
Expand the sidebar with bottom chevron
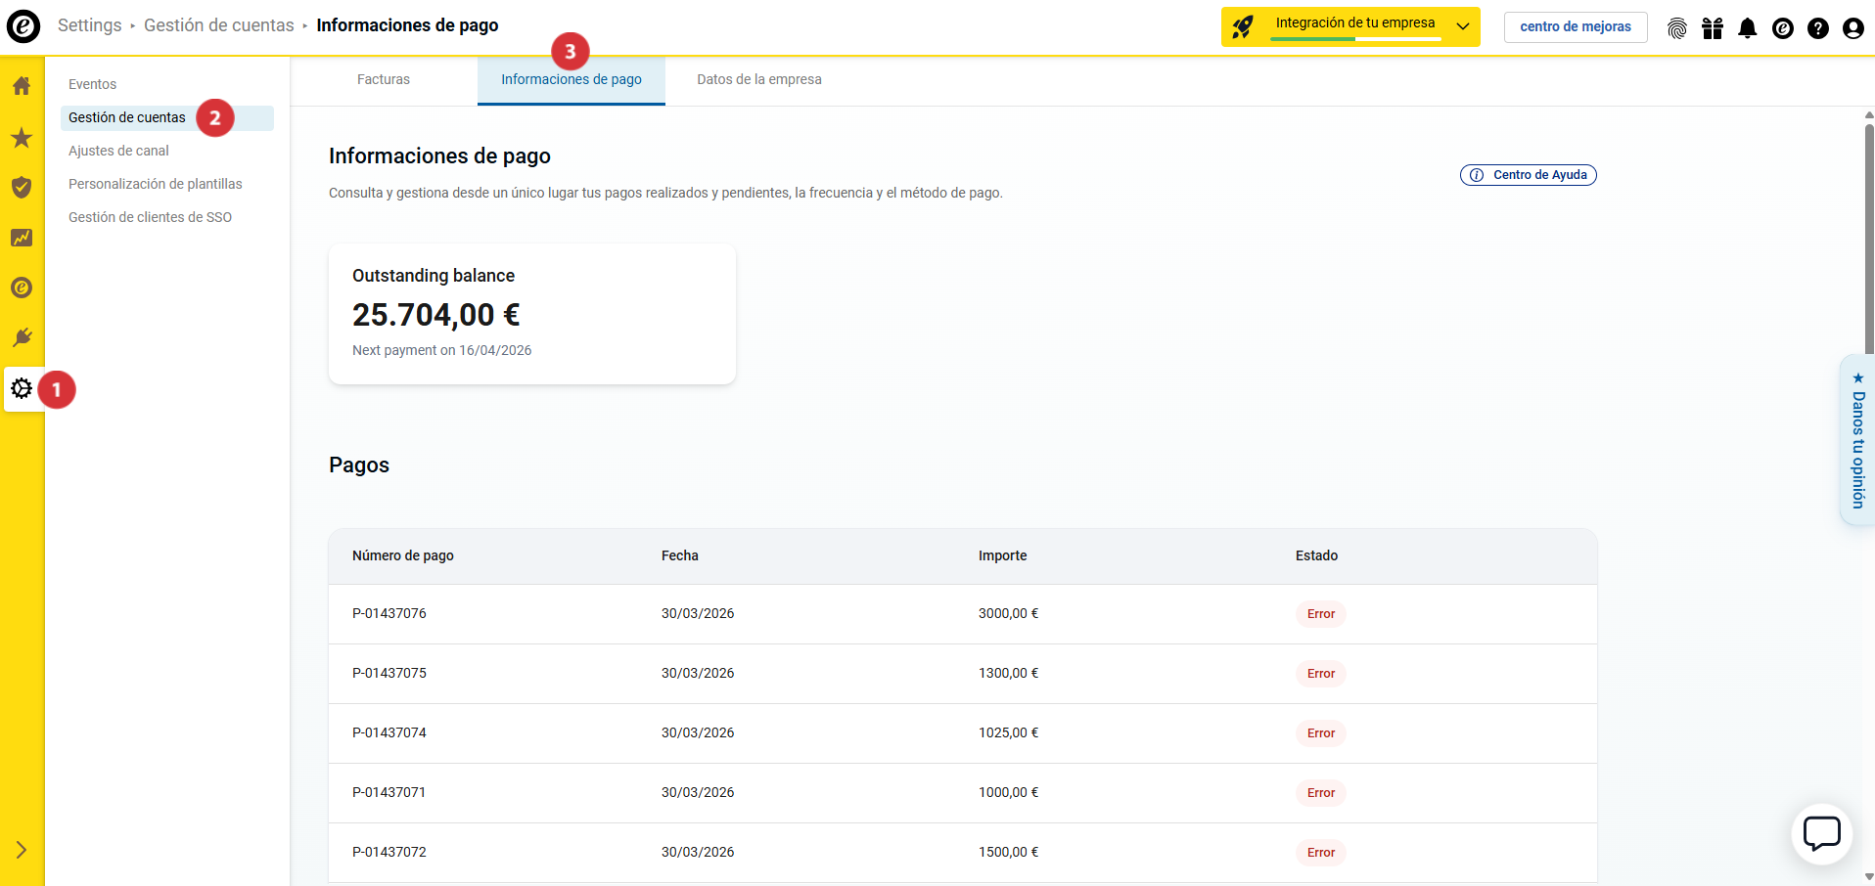[22, 850]
